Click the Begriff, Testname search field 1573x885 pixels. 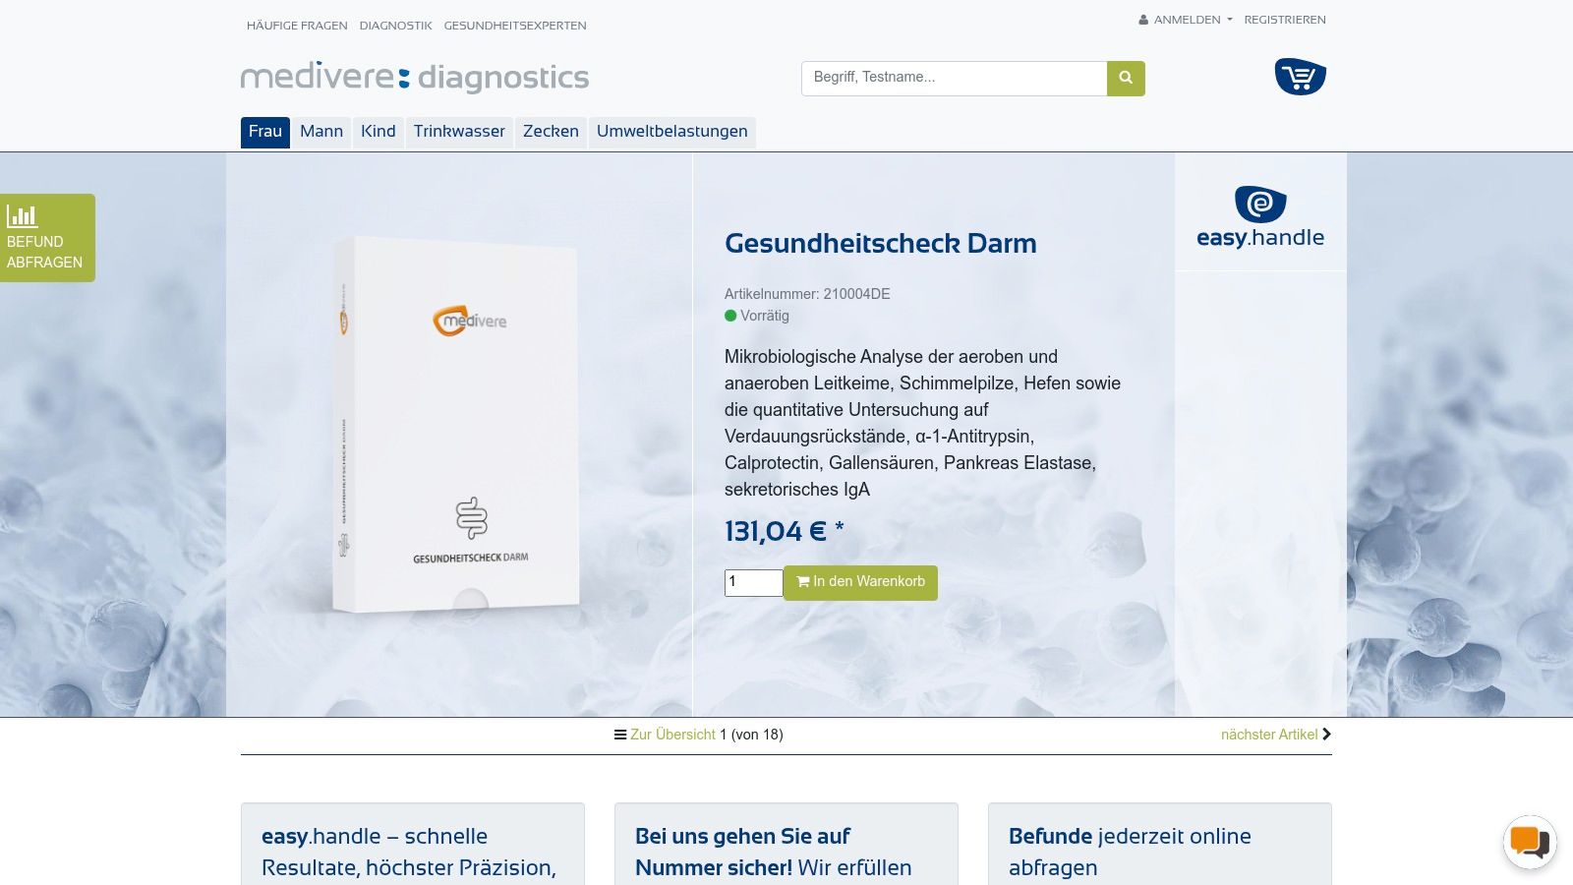954,79
